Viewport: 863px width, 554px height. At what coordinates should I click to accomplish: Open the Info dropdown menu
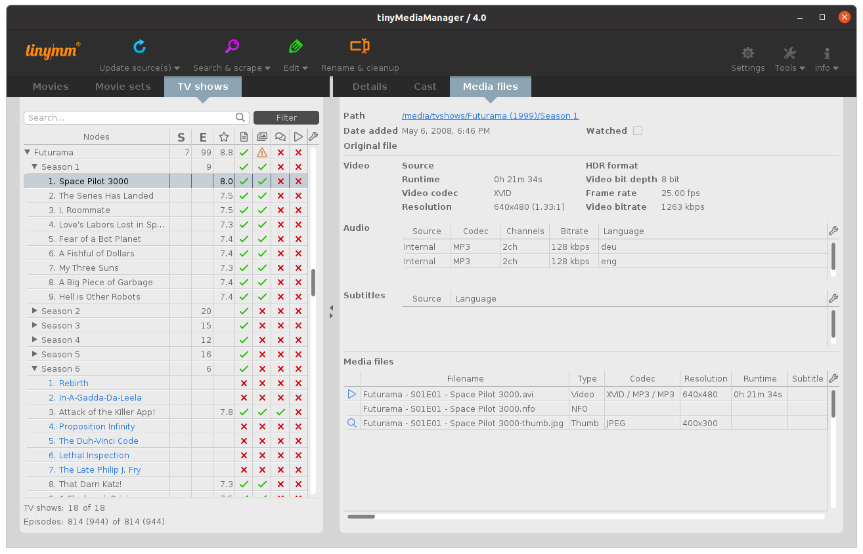(826, 59)
